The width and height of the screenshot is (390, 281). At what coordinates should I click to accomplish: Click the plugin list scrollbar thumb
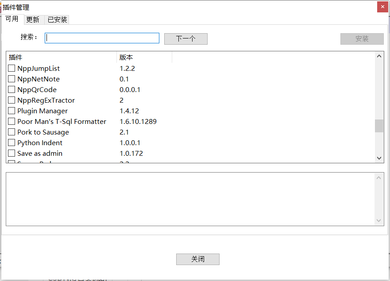click(x=379, y=126)
